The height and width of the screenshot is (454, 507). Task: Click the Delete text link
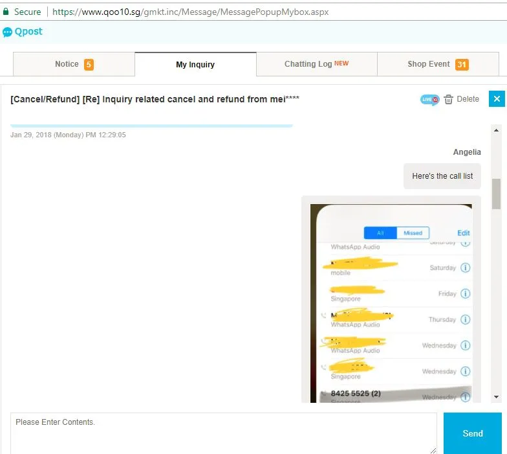click(x=468, y=99)
